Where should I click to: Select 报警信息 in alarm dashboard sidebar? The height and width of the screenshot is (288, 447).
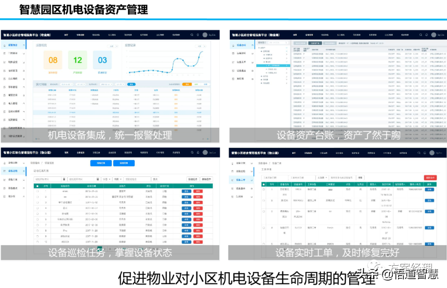(13, 45)
